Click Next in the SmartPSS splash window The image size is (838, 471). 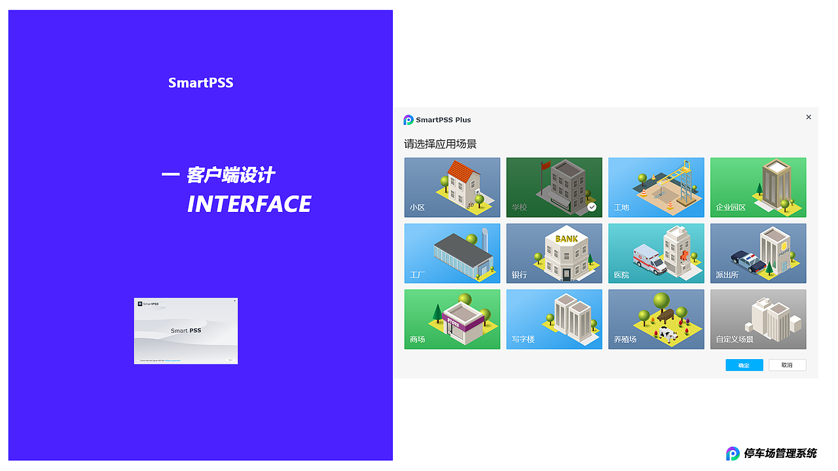pos(230,360)
